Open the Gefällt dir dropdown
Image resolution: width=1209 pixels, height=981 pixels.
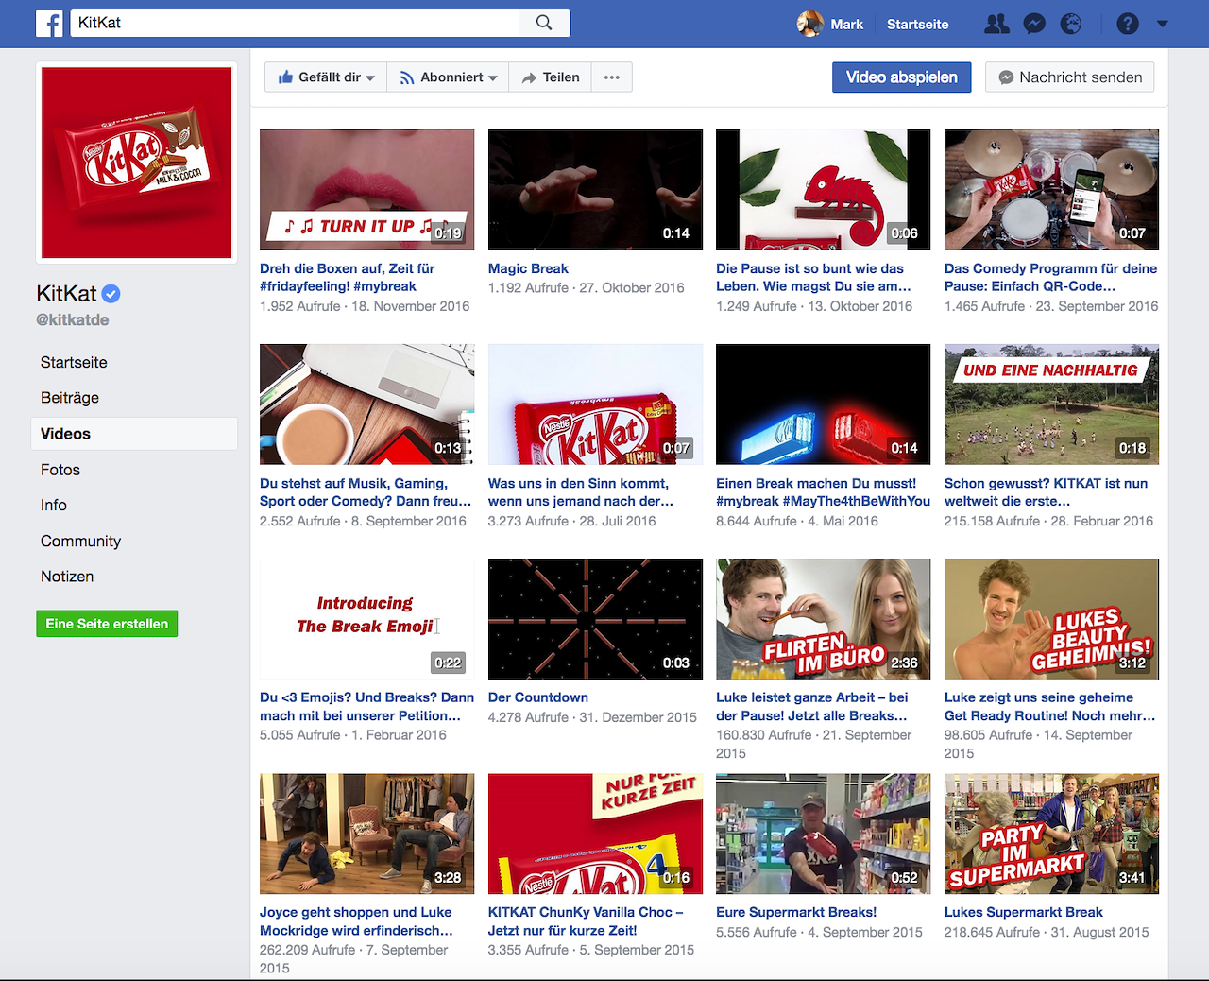[326, 77]
